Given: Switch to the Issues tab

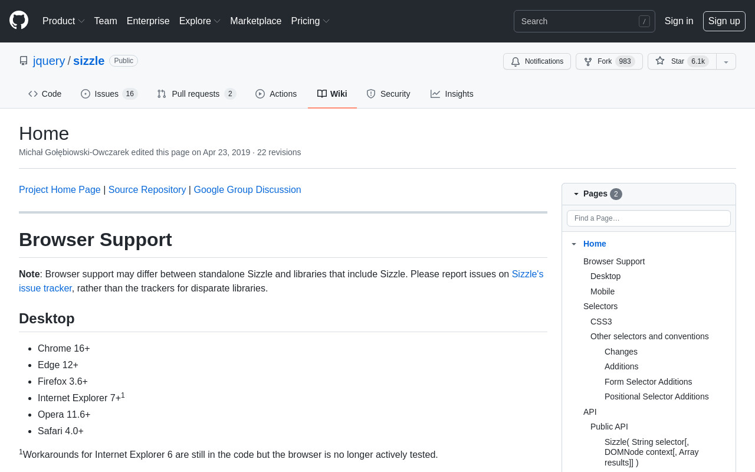Looking at the screenshot, I should (x=109, y=94).
